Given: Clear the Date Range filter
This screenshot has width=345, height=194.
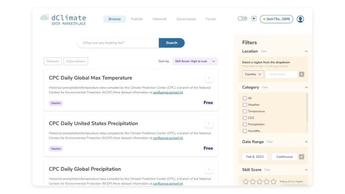Looking at the screenshot, I should pyautogui.click(x=269, y=142).
